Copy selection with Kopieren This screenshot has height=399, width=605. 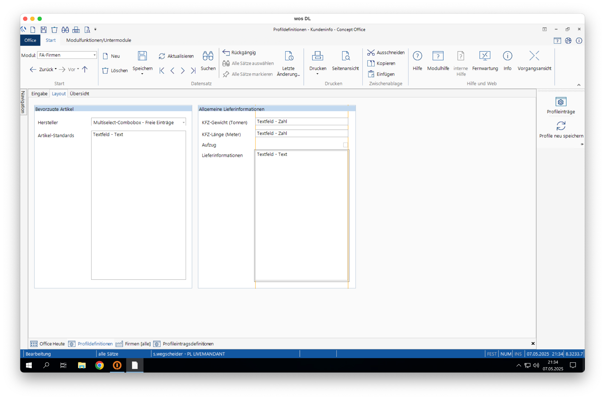tap(381, 63)
